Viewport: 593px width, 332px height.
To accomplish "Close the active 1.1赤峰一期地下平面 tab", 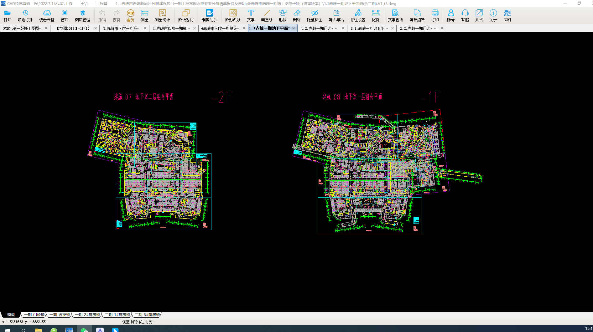I will click(294, 28).
